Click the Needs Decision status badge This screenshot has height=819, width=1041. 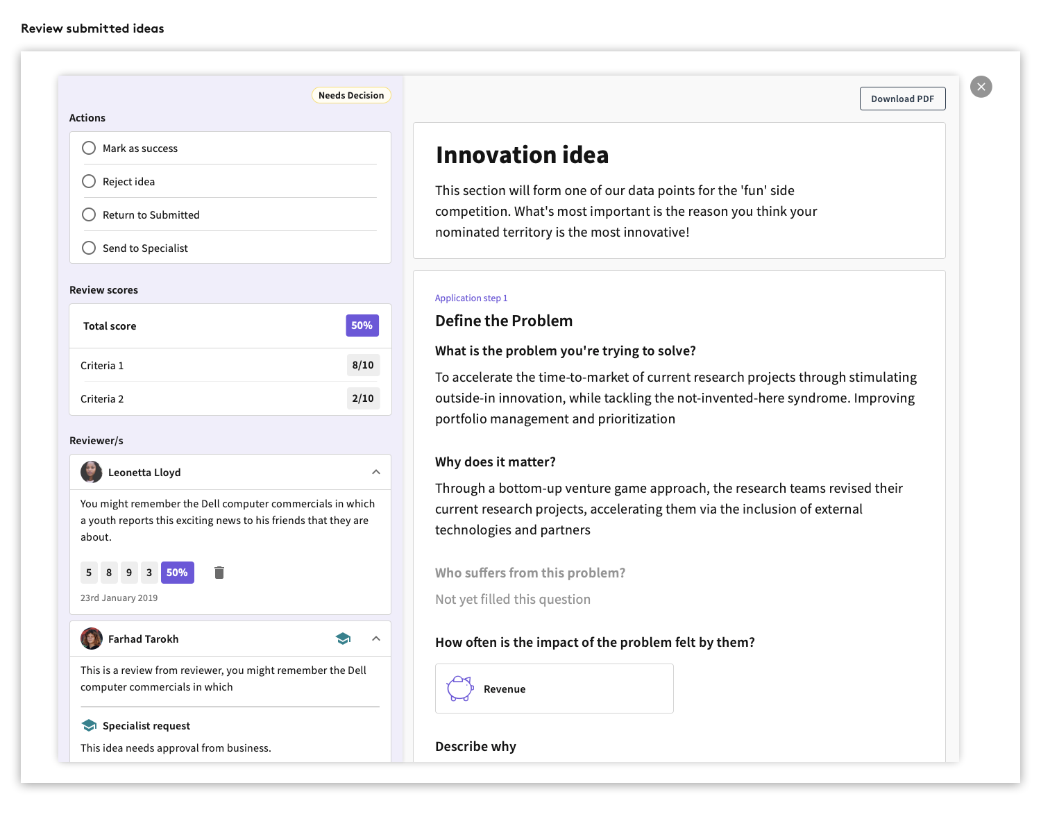[351, 95]
